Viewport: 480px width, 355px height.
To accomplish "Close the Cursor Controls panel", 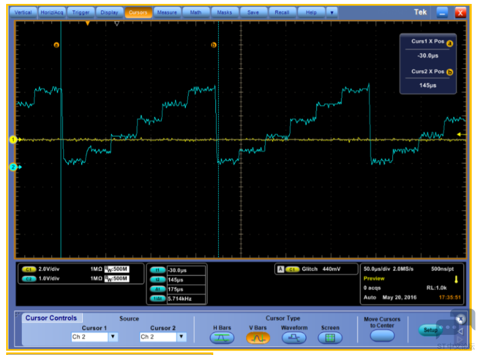I will click(460, 319).
